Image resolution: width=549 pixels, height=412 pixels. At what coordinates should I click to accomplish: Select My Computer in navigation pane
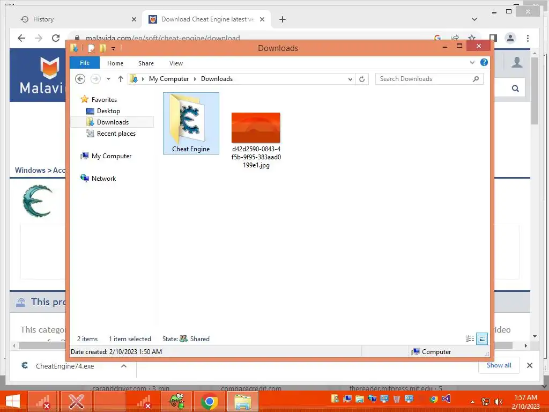pos(112,156)
